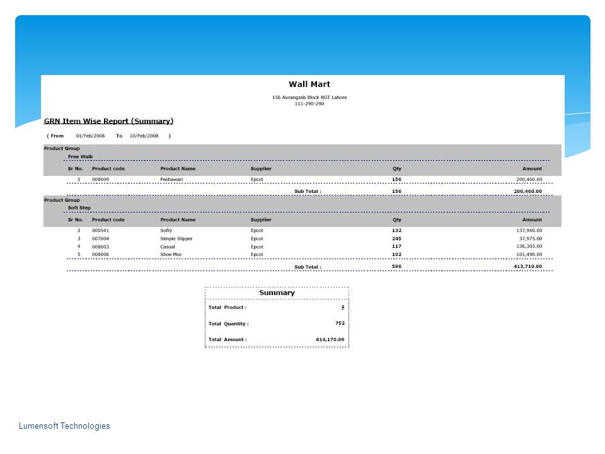Click quantity '245'
Viewport: 605px width, 454px height.
point(396,238)
